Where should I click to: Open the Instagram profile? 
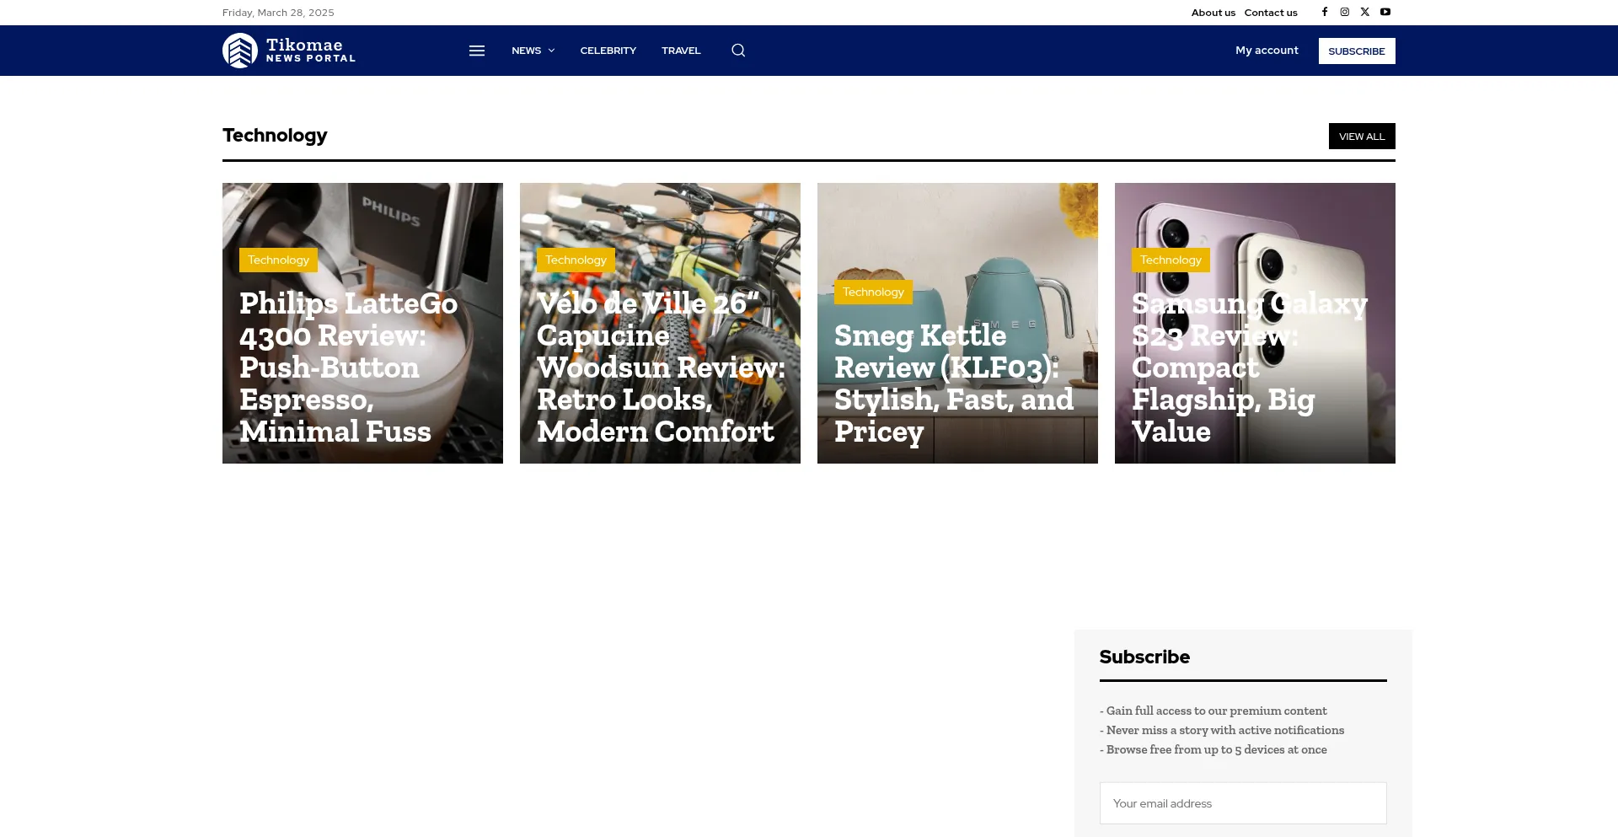[1344, 12]
